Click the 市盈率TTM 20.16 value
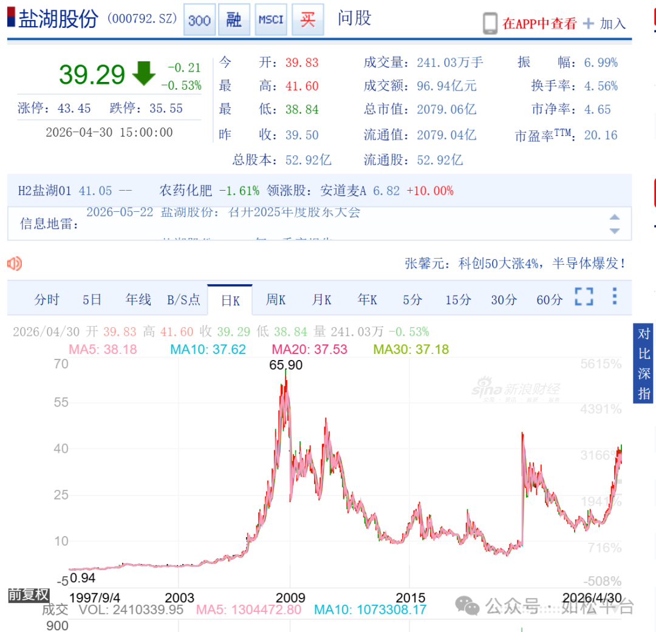The image size is (656, 632). pos(601,135)
